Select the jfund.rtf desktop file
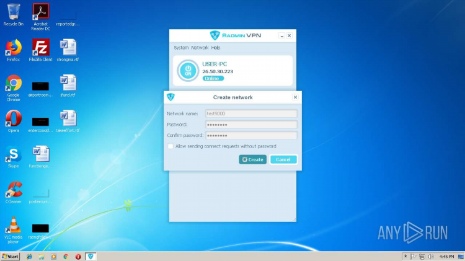This screenshot has height=261, width=465. click(x=68, y=86)
